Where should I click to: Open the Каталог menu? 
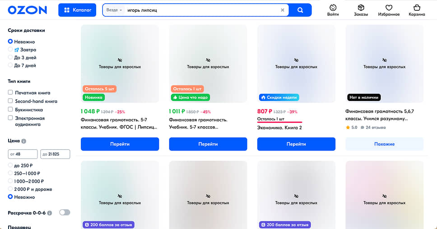77,10
